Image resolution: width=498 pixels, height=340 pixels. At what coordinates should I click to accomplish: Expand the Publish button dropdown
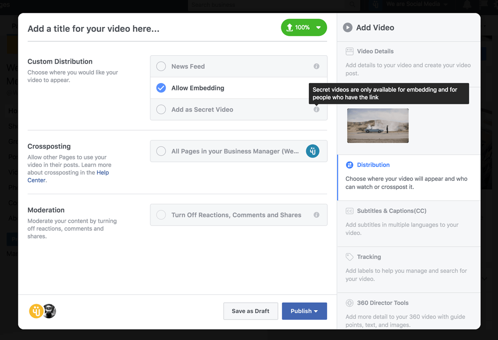click(316, 311)
